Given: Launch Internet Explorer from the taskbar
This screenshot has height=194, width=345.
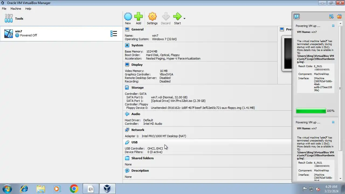Looking at the screenshot, I should (x=24, y=189).
